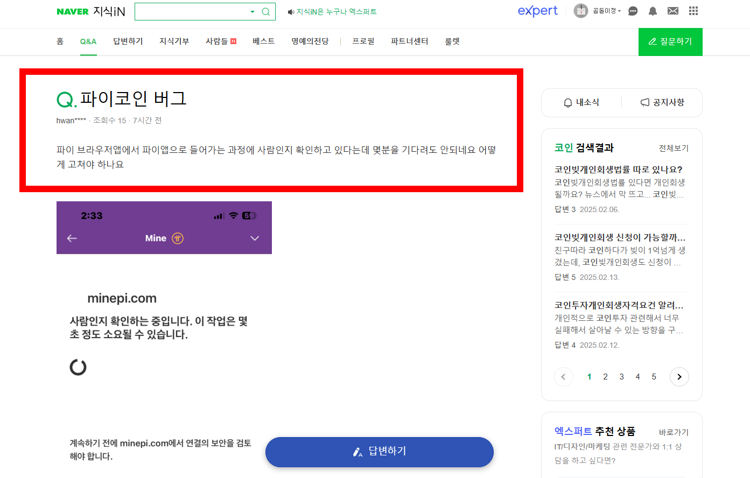
Task: Click the previous page arrow in pagination
Action: click(x=564, y=377)
